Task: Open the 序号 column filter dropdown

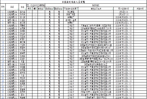Action: click(5, 9)
